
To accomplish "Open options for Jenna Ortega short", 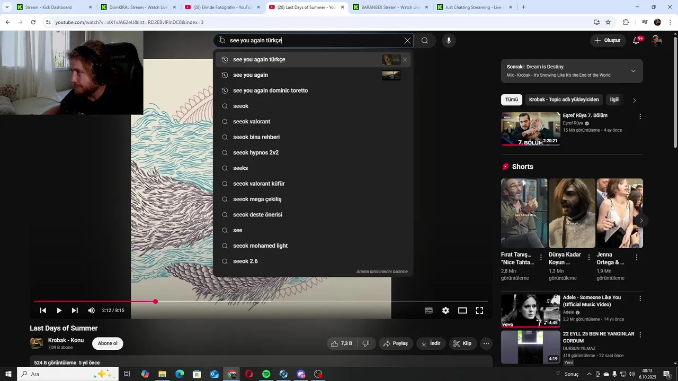I will 637,257.
